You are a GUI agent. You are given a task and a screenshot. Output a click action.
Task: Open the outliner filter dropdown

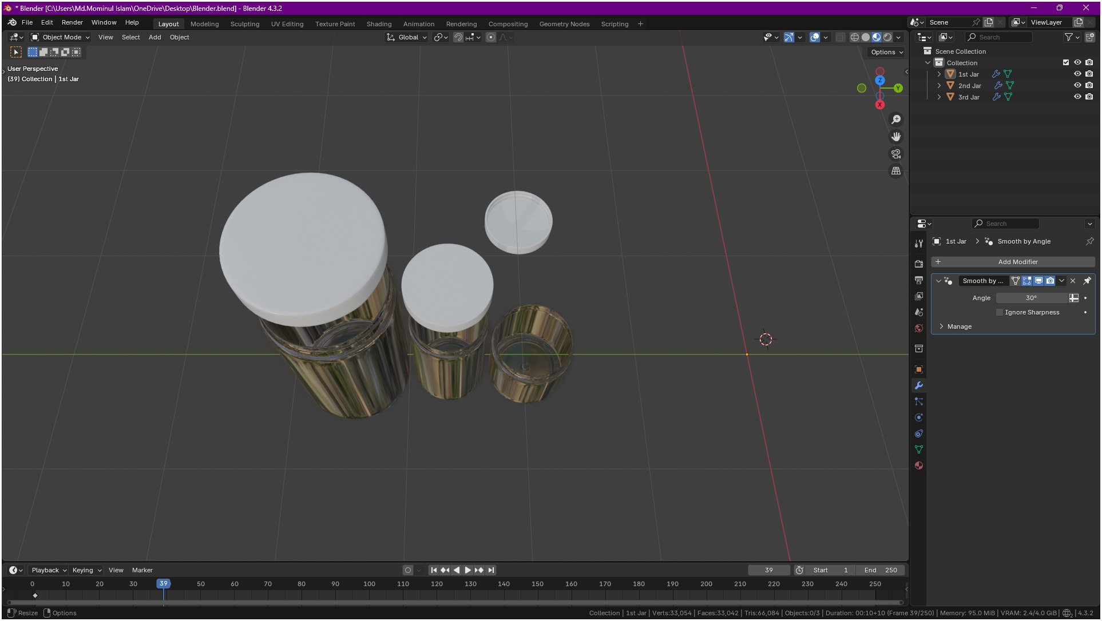(x=1072, y=37)
